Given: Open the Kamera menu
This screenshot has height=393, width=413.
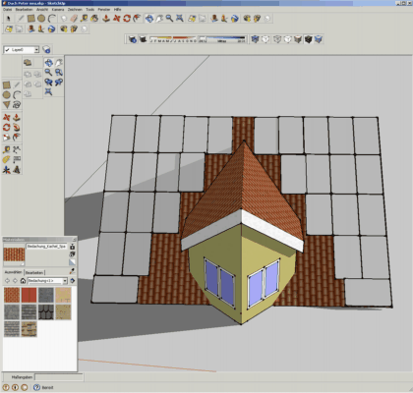Looking at the screenshot, I should click(58, 10).
